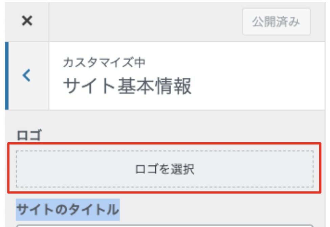Go back using the blue left chevron
The image size is (330, 227).
tap(27, 76)
